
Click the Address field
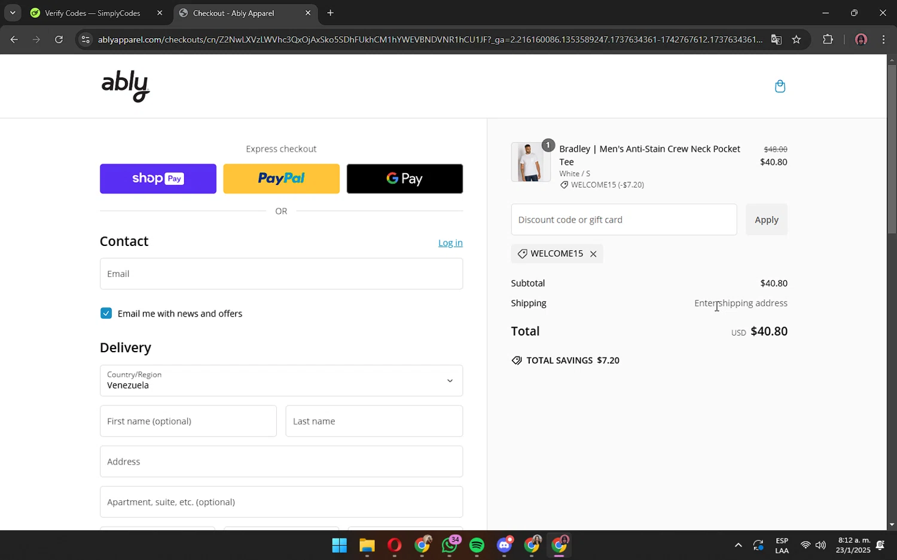click(281, 461)
